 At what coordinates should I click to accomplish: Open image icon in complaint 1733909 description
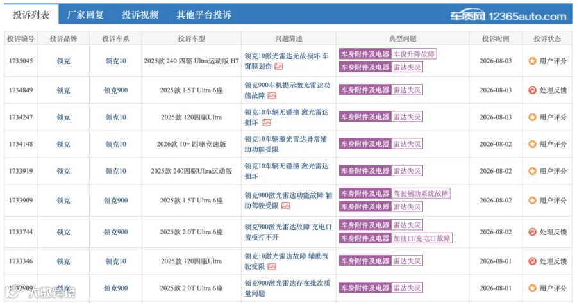click(285, 206)
